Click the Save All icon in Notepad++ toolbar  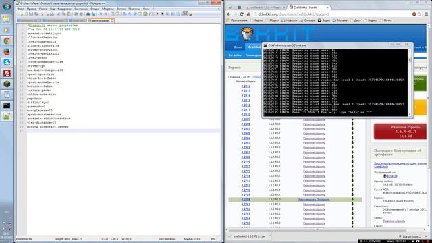coord(36,13)
